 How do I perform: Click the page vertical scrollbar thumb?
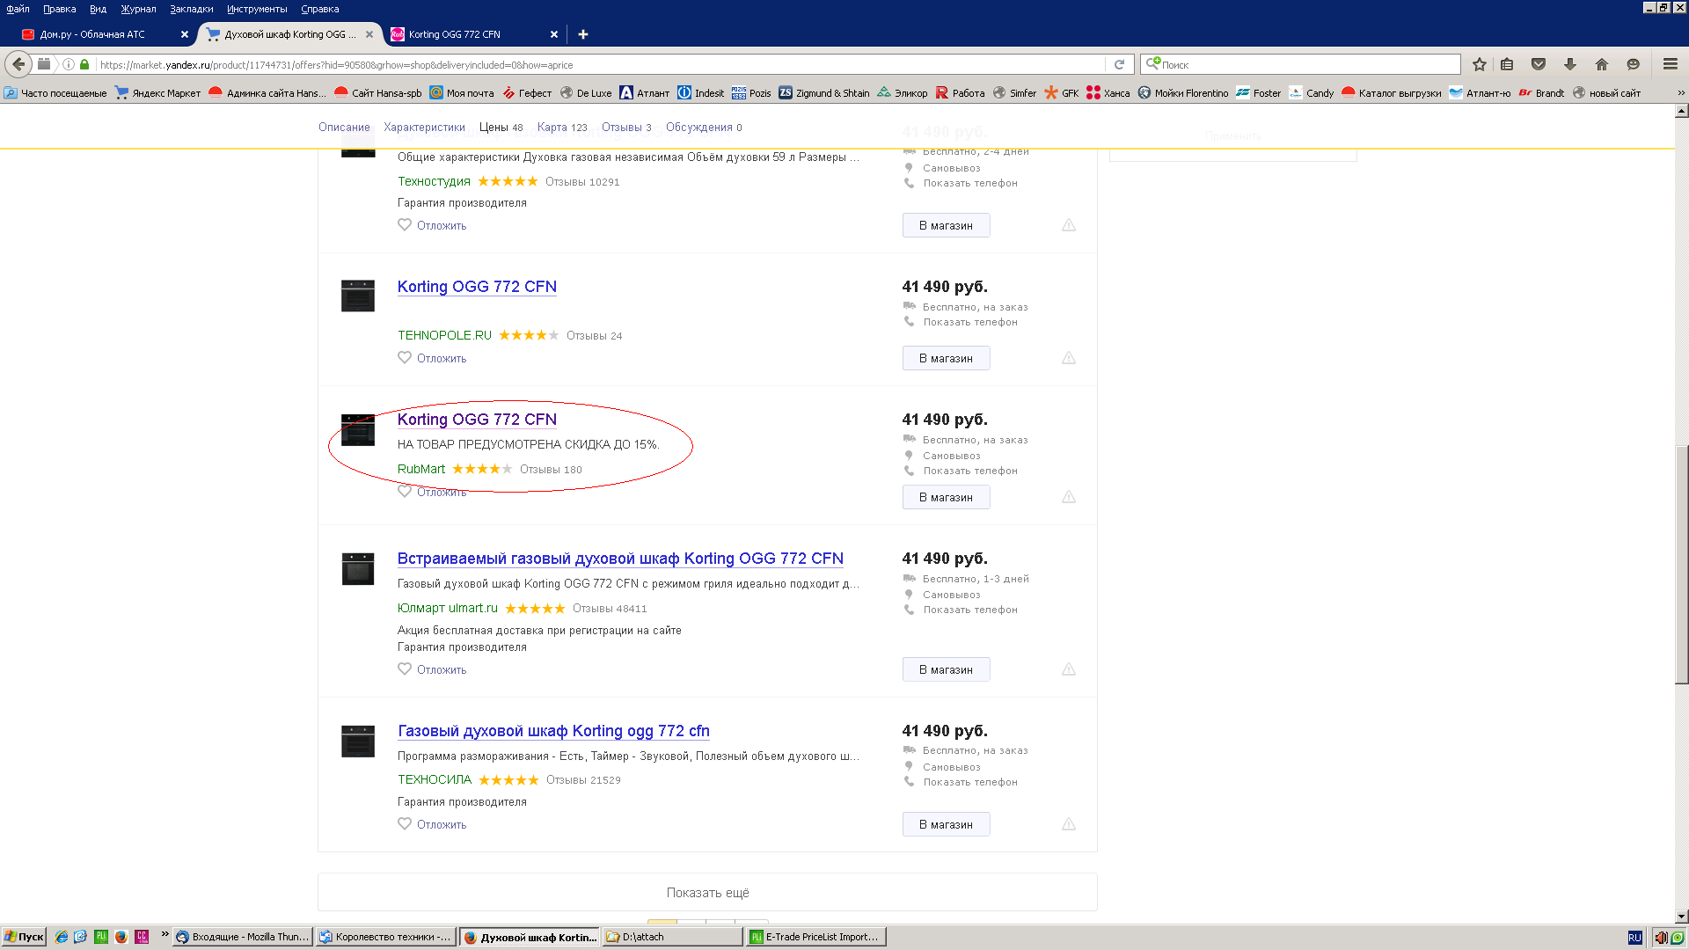(1681, 564)
